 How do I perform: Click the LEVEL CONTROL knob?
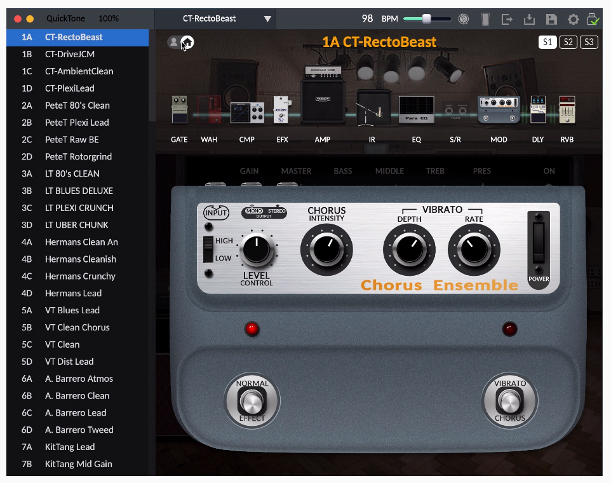coord(257,248)
